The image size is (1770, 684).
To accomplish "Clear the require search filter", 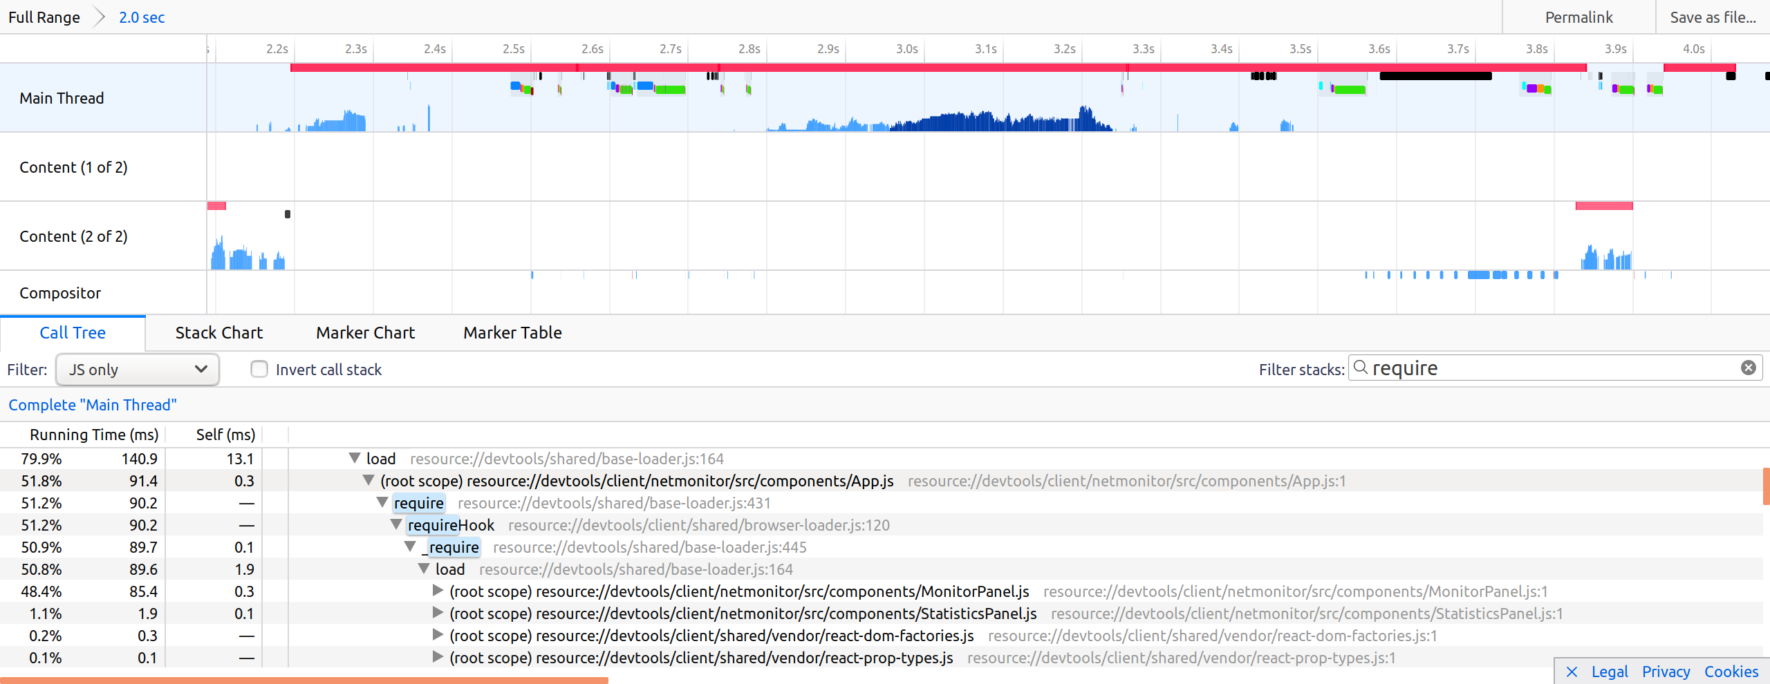I will 1748,368.
